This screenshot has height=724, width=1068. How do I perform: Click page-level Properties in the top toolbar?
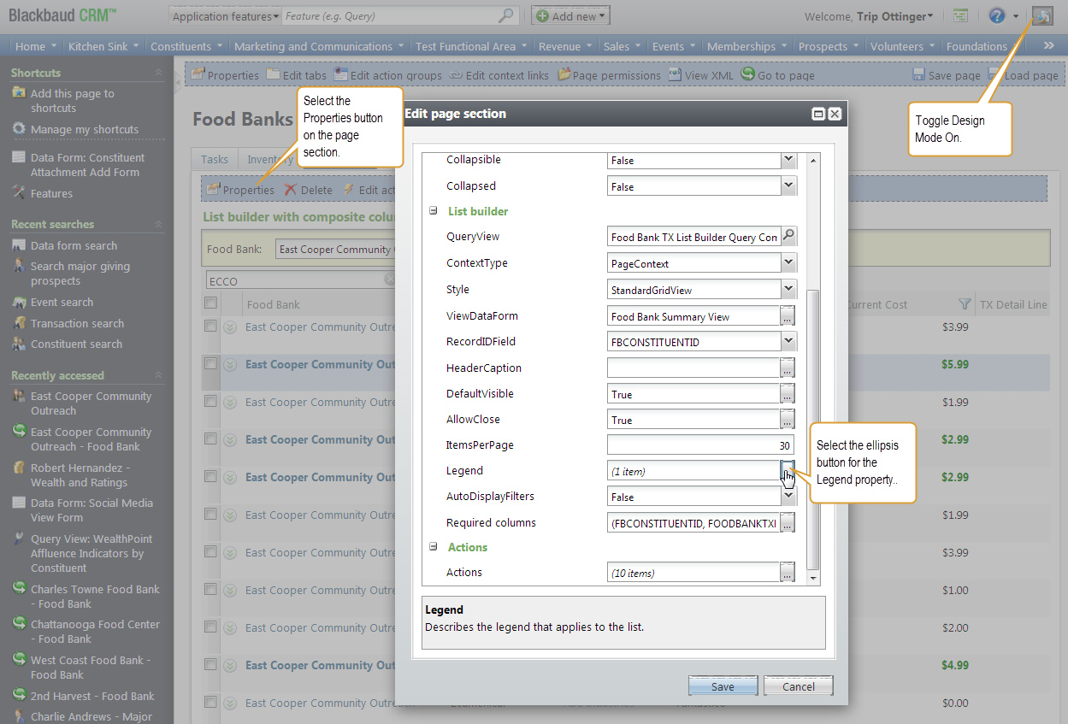[x=225, y=75]
